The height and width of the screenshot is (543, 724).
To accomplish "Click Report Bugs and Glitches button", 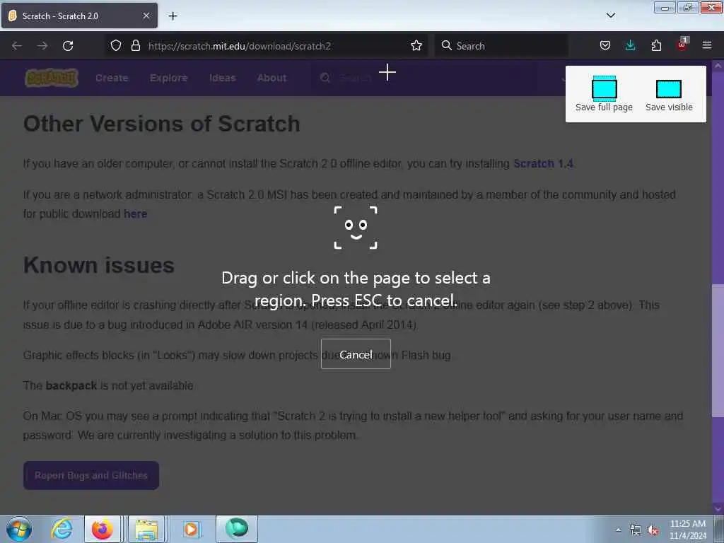I will pyautogui.click(x=91, y=475).
